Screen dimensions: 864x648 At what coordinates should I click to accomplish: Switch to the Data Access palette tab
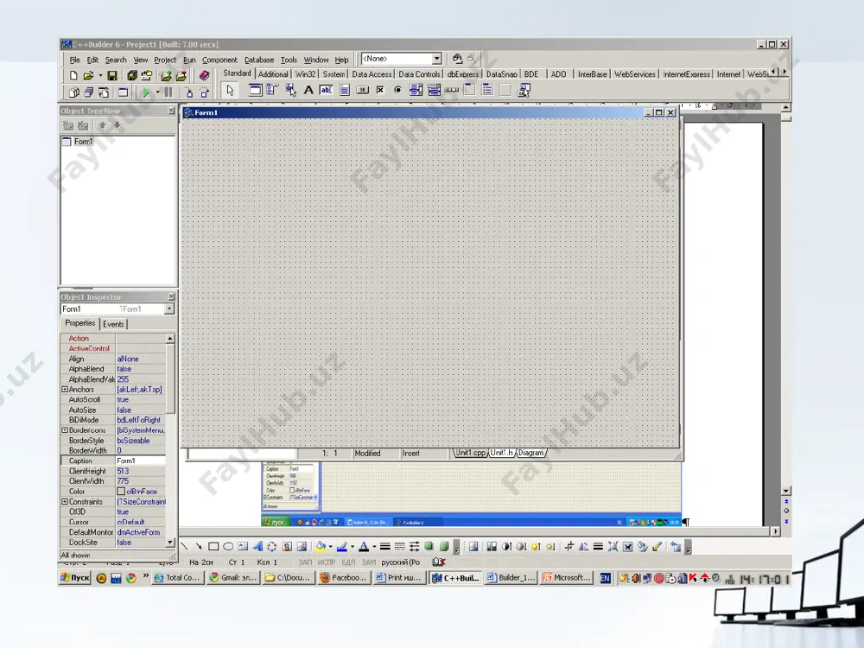(x=372, y=74)
